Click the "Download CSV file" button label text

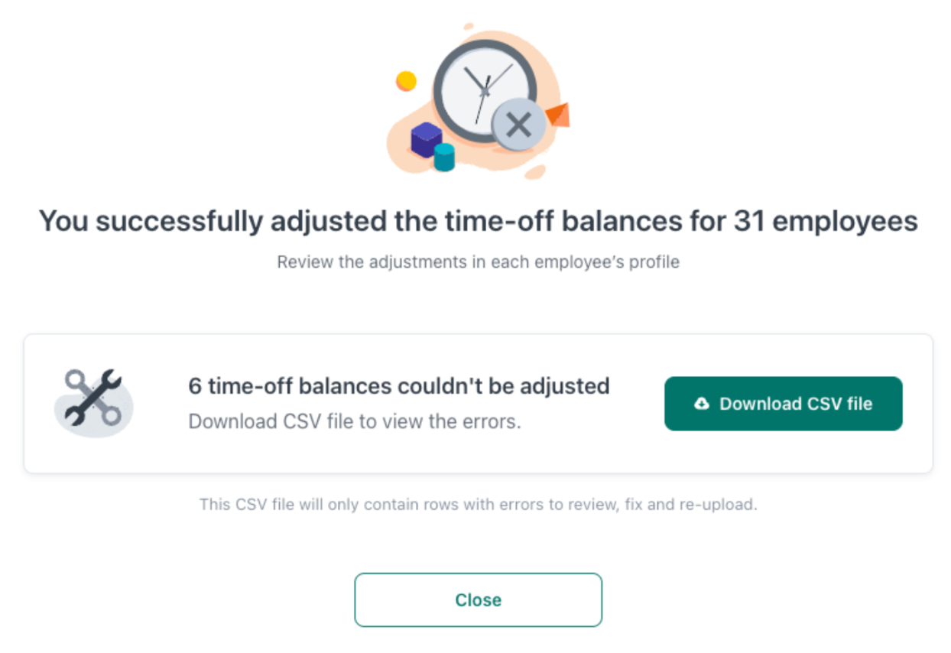(x=796, y=404)
